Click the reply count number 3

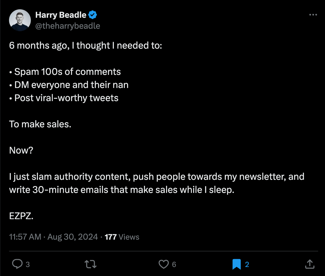click(x=28, y=264)
